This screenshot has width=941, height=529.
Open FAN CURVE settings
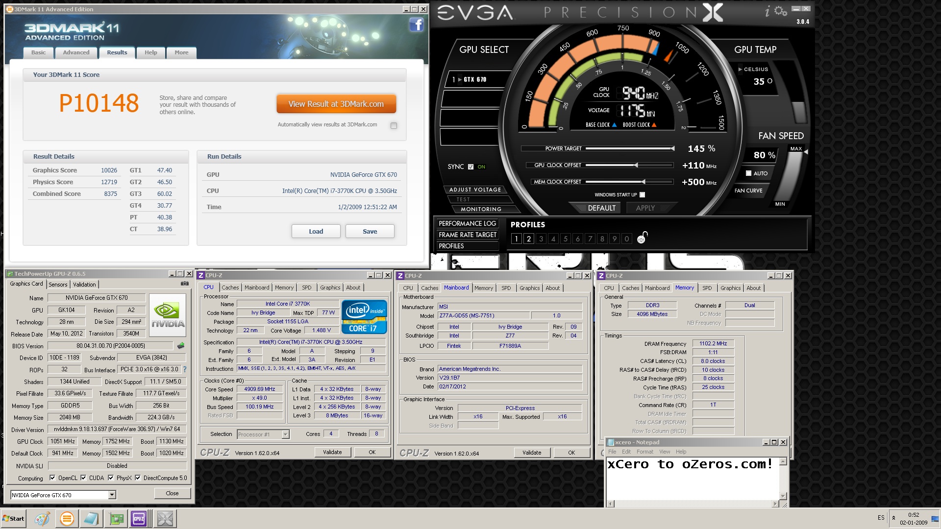point(748,191)
